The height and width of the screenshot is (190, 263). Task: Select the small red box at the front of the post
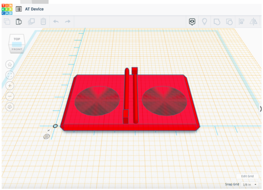(x=126, y=117)
